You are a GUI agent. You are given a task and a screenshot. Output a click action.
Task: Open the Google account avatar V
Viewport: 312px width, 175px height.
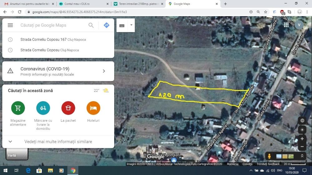[299, 25]
